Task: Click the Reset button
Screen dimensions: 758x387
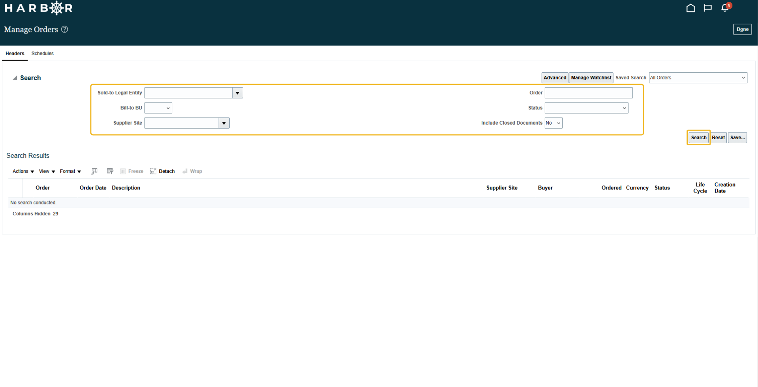Action: 718,138
